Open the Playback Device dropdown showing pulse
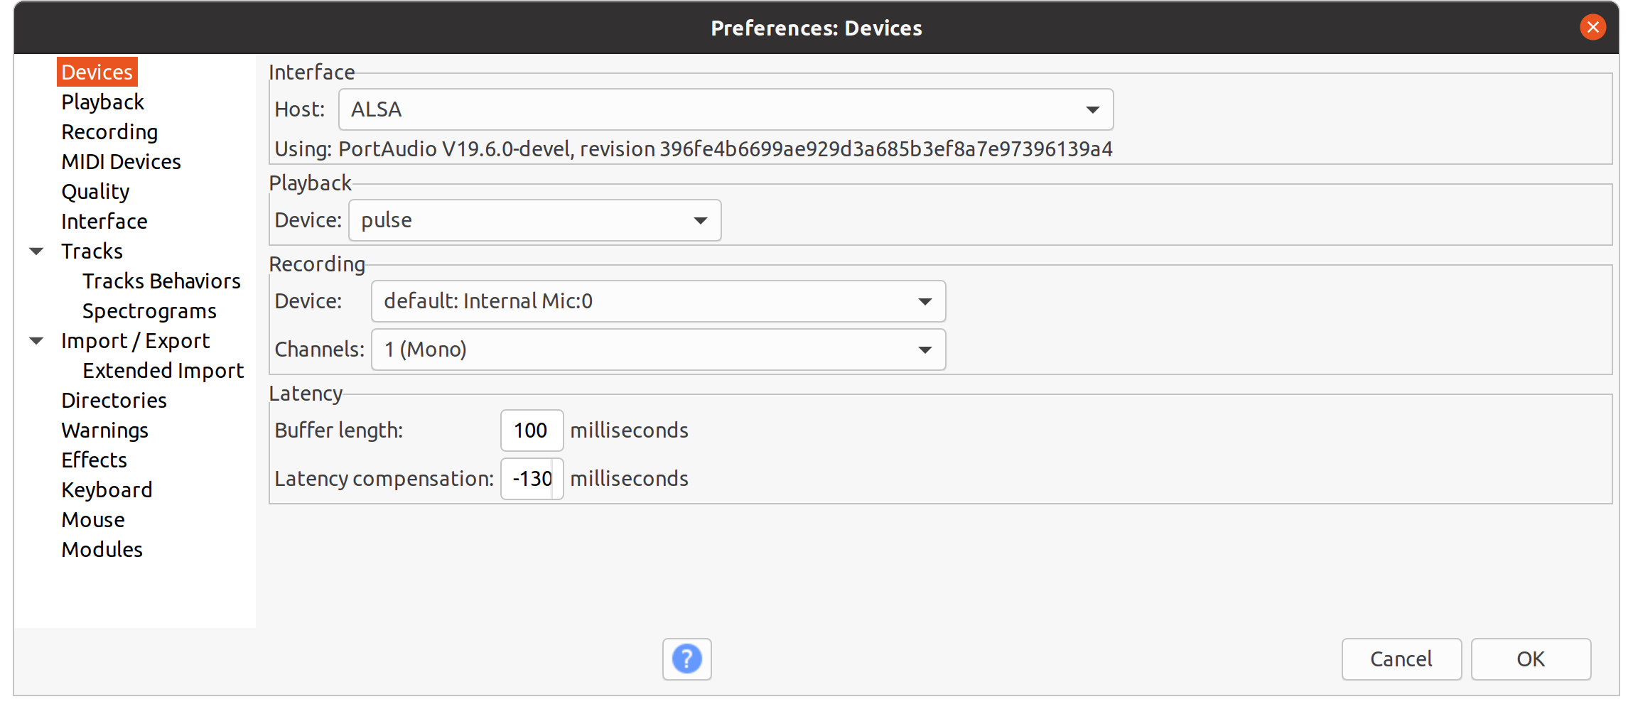 [534, 220]
